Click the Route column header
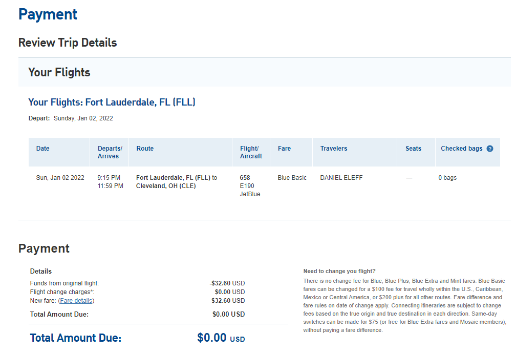Screen dimensions: 516x353 point(145,149)
